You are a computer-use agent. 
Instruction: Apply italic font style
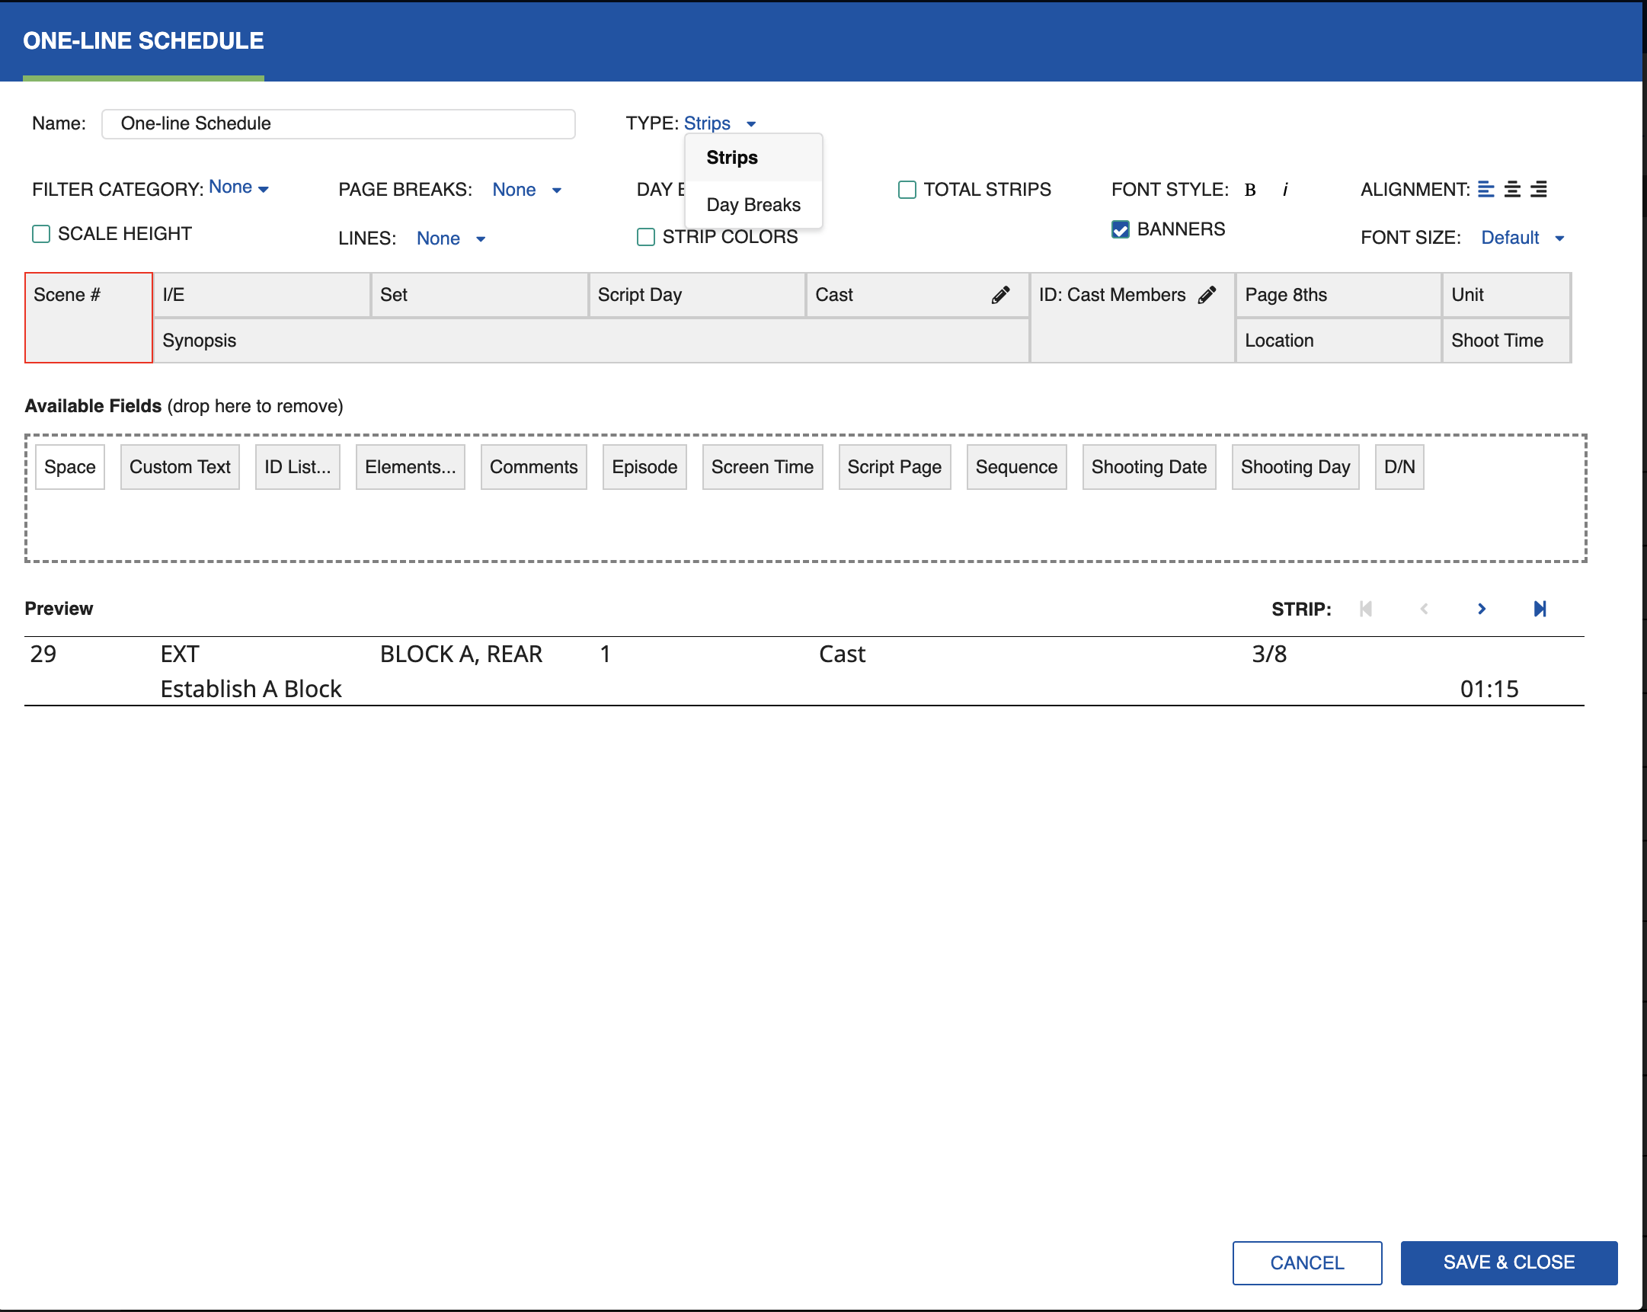(x=1286, y=190)
